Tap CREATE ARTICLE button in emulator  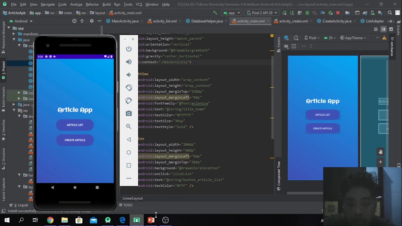coord(75,140)
